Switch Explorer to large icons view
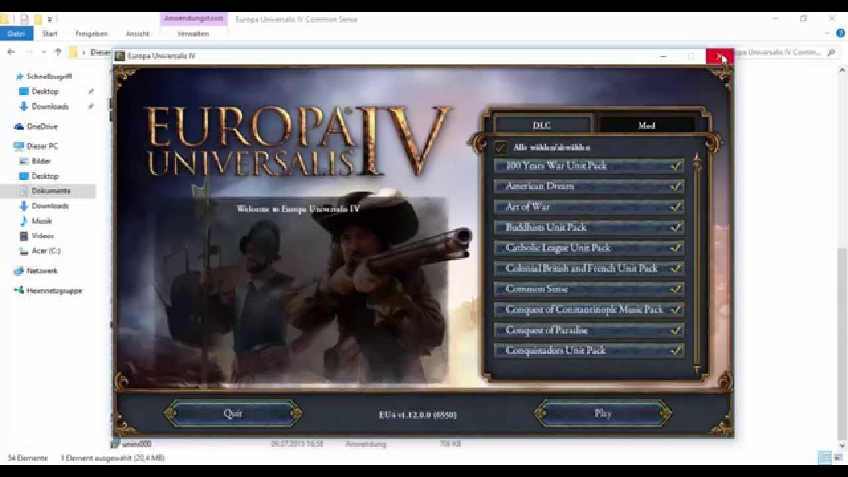 tap(838, 458)
